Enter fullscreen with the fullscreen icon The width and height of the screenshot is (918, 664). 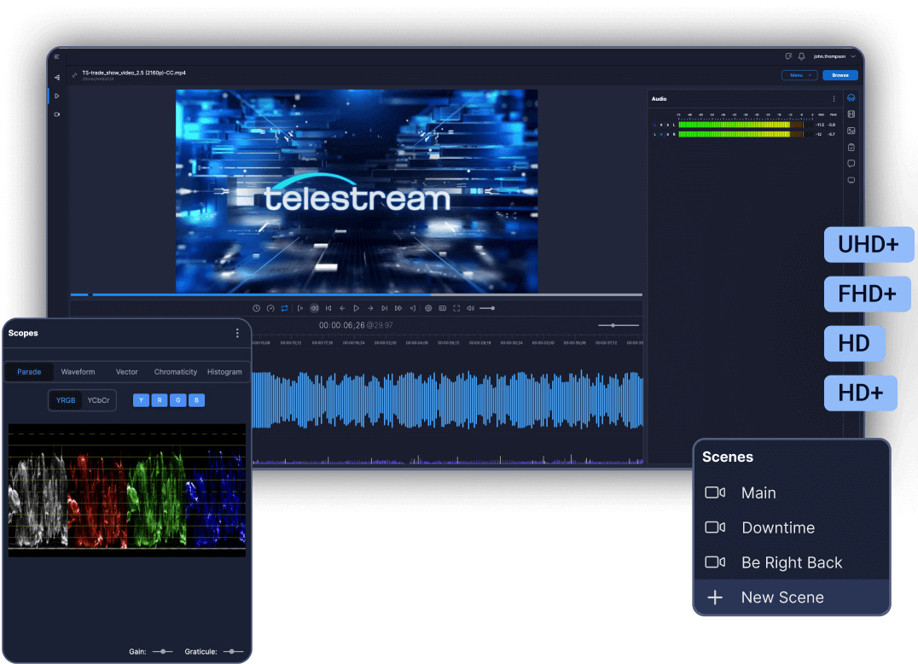tap(456, 308)
